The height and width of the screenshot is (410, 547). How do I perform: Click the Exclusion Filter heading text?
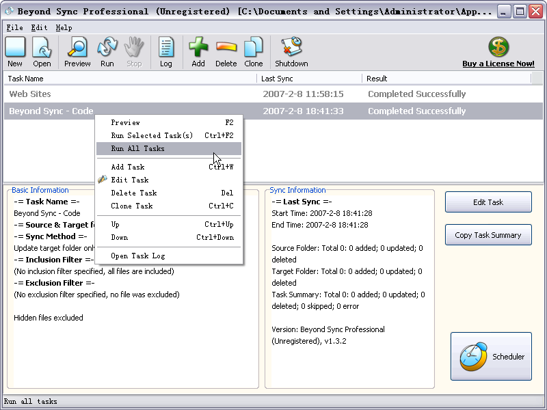tap(54, 283)
